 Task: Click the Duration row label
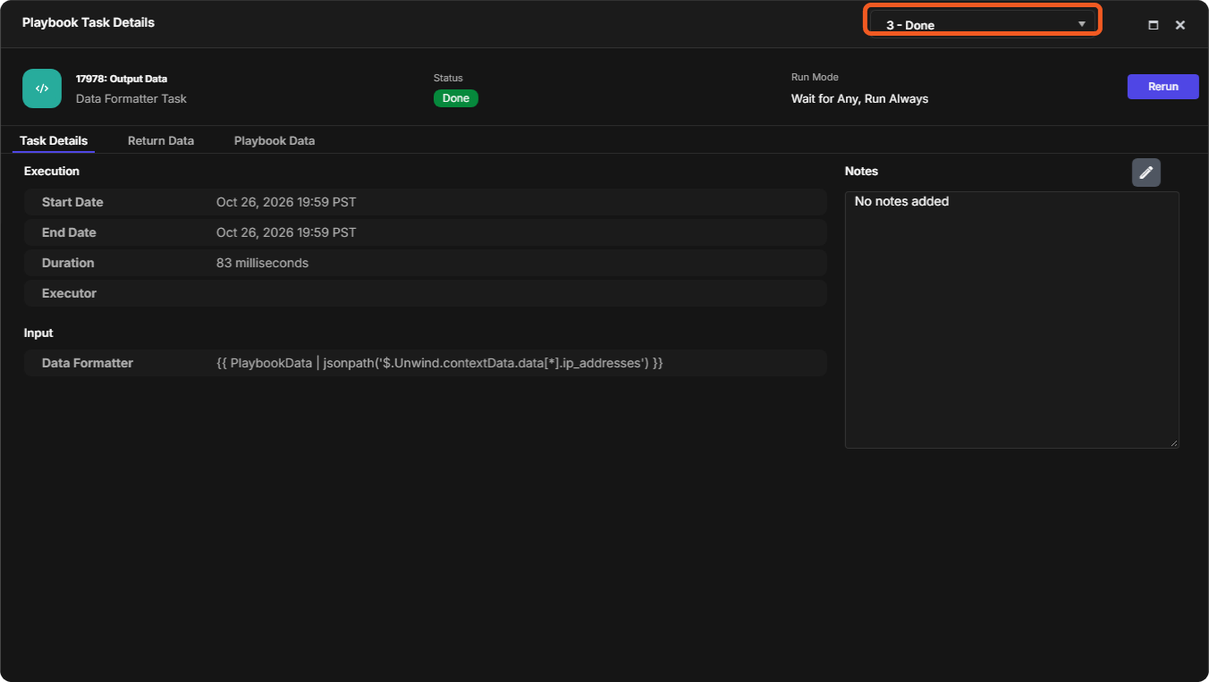click(x=68, y=263)
